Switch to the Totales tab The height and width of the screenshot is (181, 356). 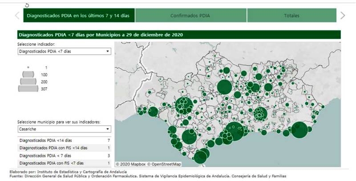(x=291, y=16)
